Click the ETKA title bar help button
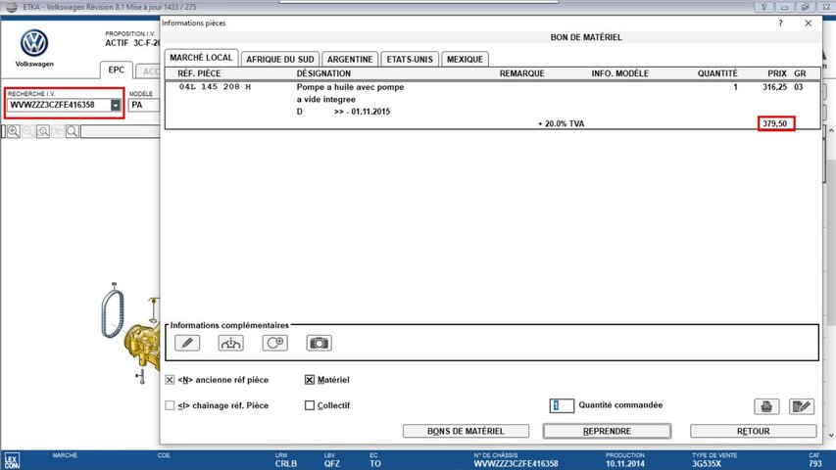 tap(764, 7)
